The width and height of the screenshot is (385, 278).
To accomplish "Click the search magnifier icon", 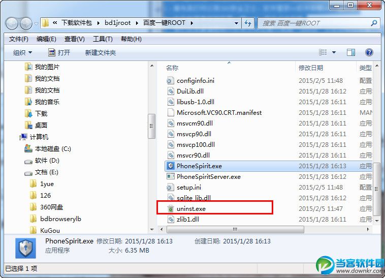I will tap(374, 23).
